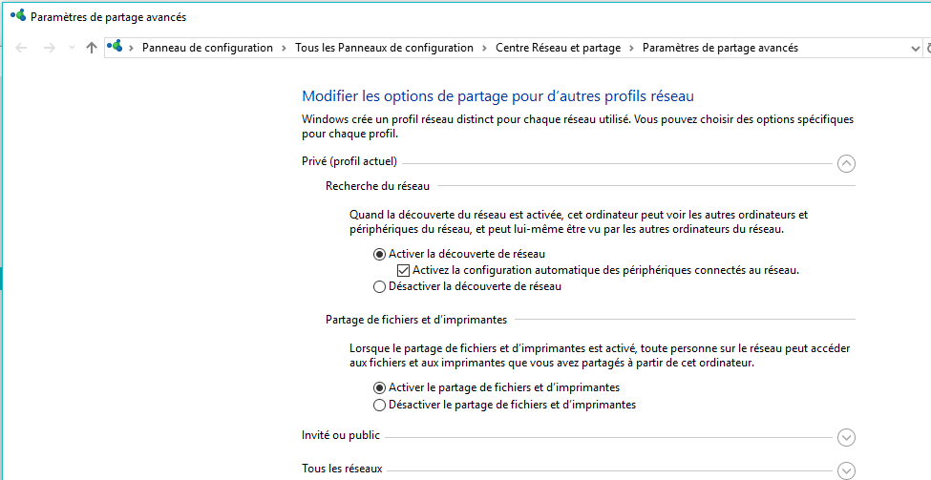This screenshot has width=931, height=480.
Task: Collapse the Privé (profil actuel) section
Action: [845, 163]
